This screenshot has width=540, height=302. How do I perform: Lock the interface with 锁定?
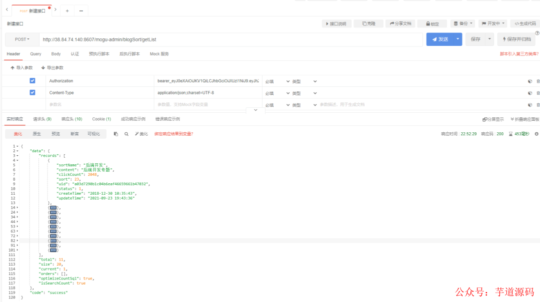click(432, 24)
